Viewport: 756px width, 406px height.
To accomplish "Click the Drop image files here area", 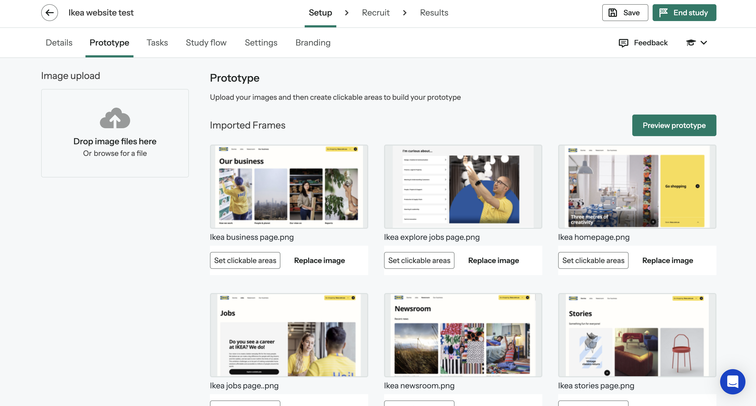I will point(115,133).
